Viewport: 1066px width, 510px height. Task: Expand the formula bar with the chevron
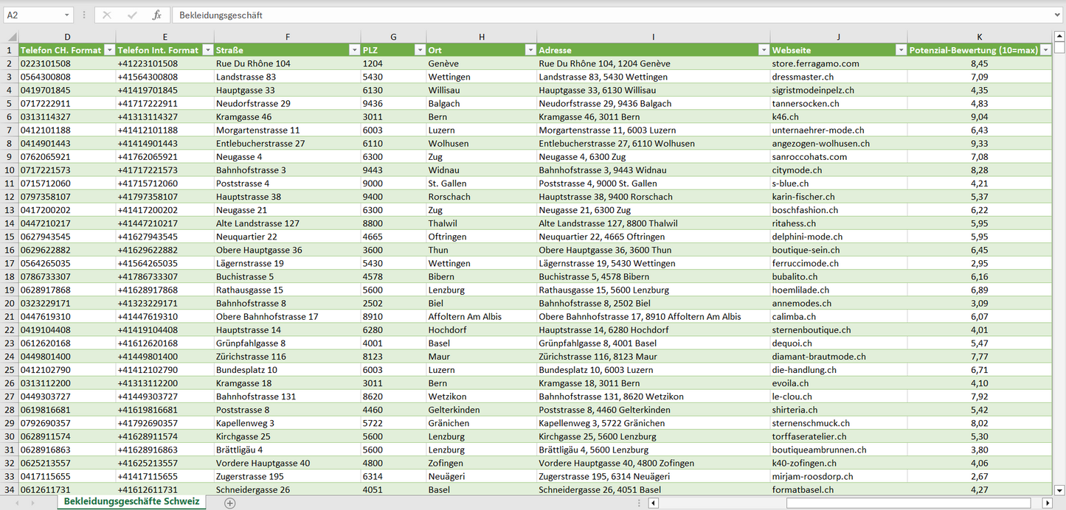pyautogui.click(x=1058, y=15)
